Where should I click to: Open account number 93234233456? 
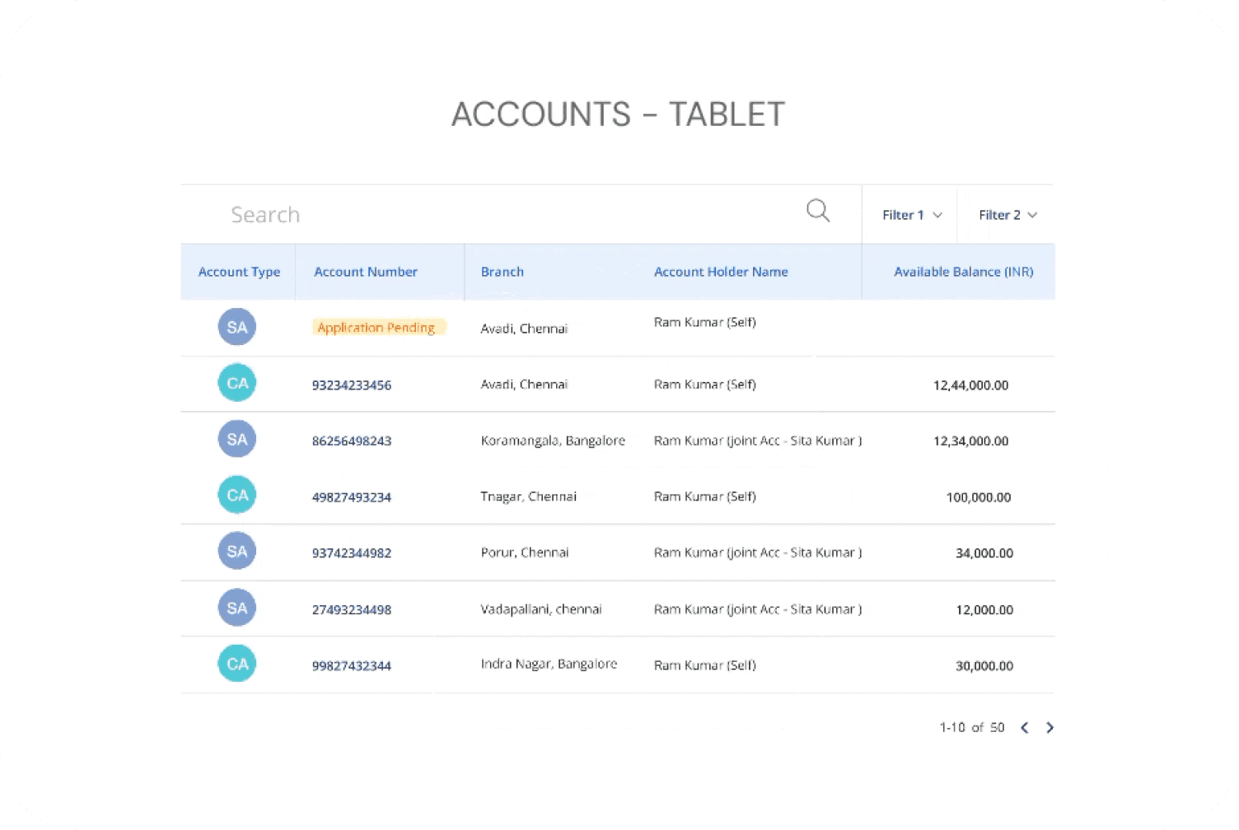pos(352,385)
